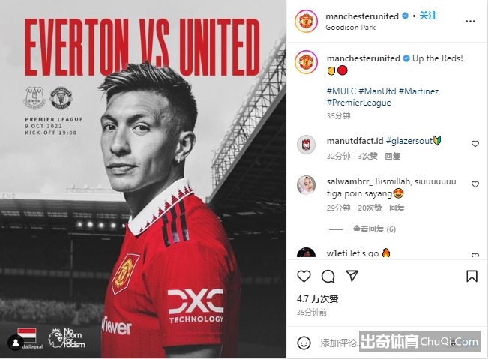Screen dimensions: 488x359
Task: View the 4.7万 likes list
Action: 317,299
